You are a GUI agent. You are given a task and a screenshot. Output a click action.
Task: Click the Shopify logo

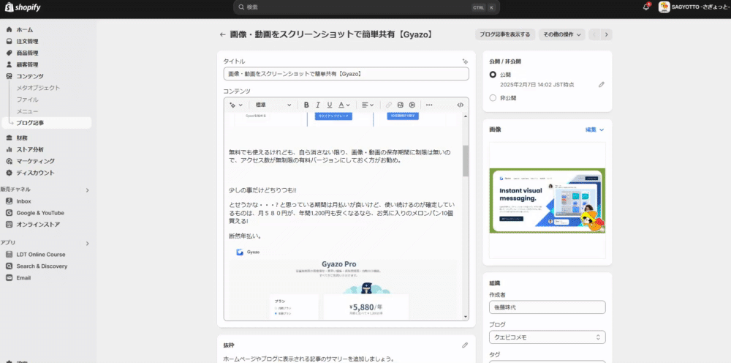click(x=23, y=7)
